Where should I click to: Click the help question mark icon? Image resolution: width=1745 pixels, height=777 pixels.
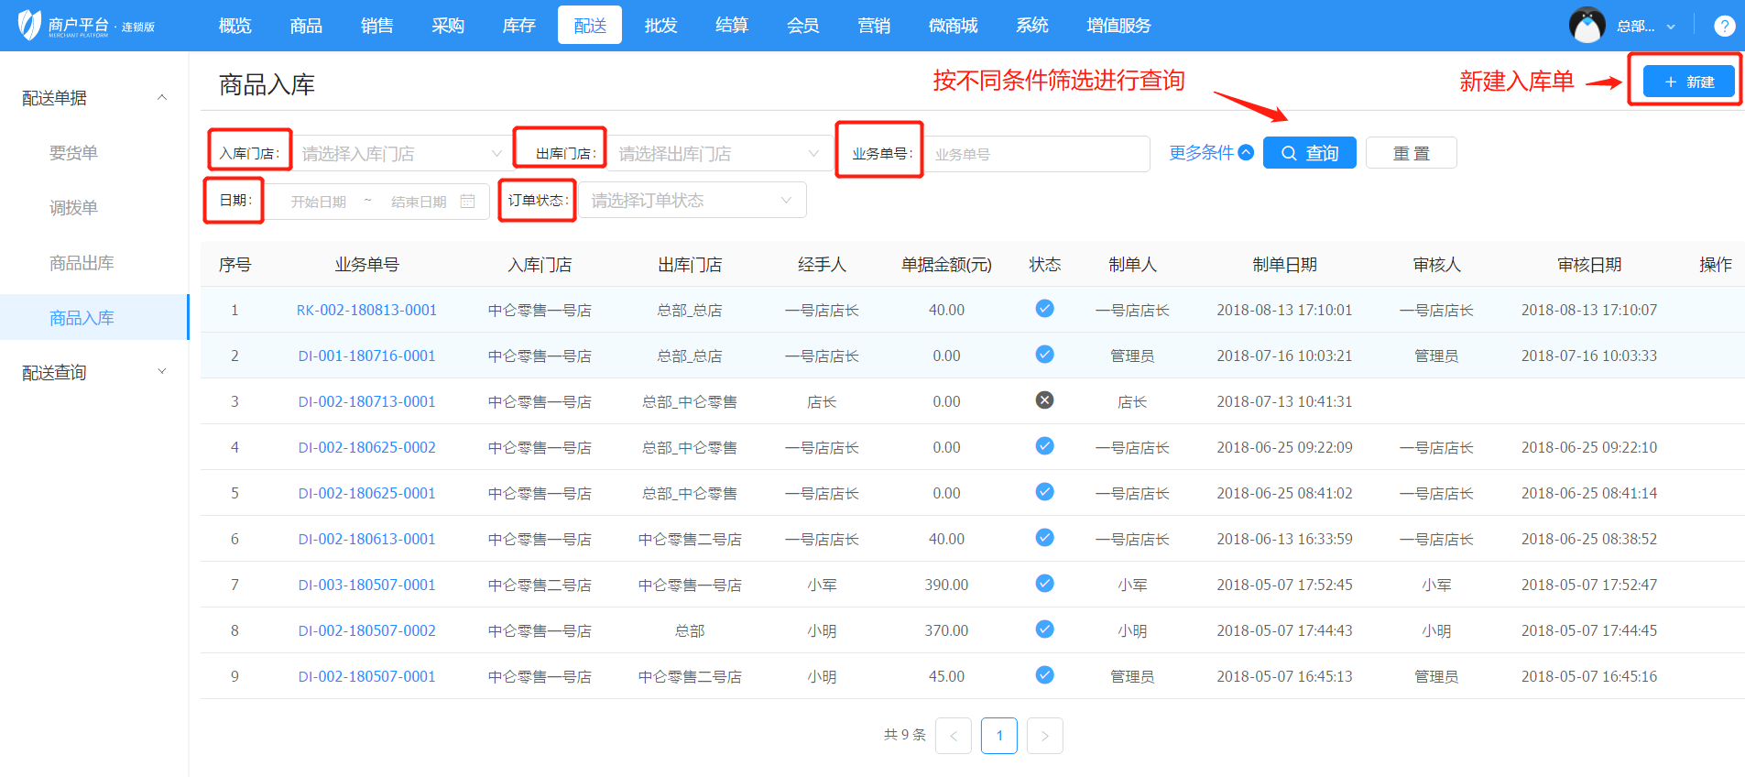click(1724, 26)
